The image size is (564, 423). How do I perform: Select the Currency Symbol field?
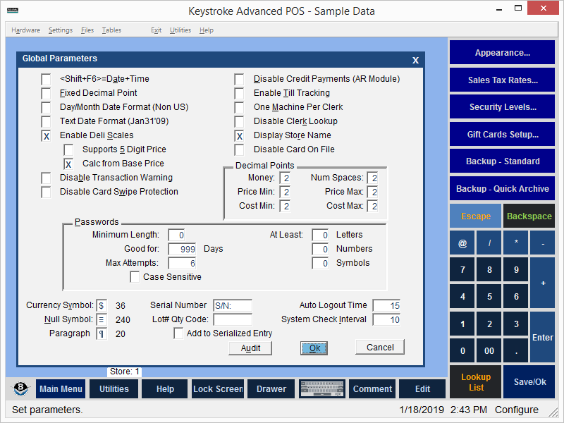point(102,305)
